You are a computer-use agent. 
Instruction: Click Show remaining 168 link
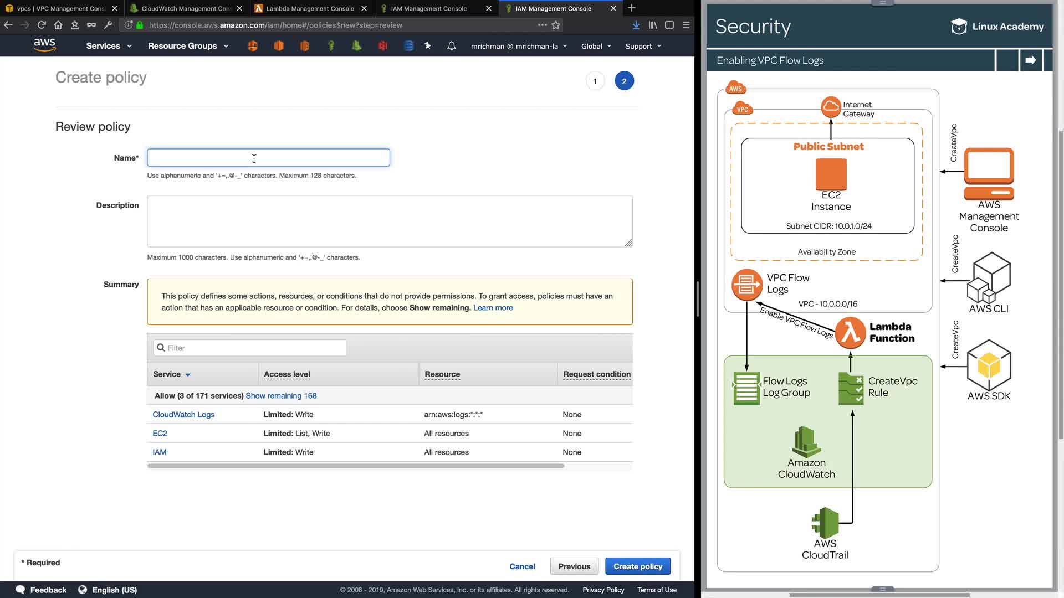pos(281,396)
